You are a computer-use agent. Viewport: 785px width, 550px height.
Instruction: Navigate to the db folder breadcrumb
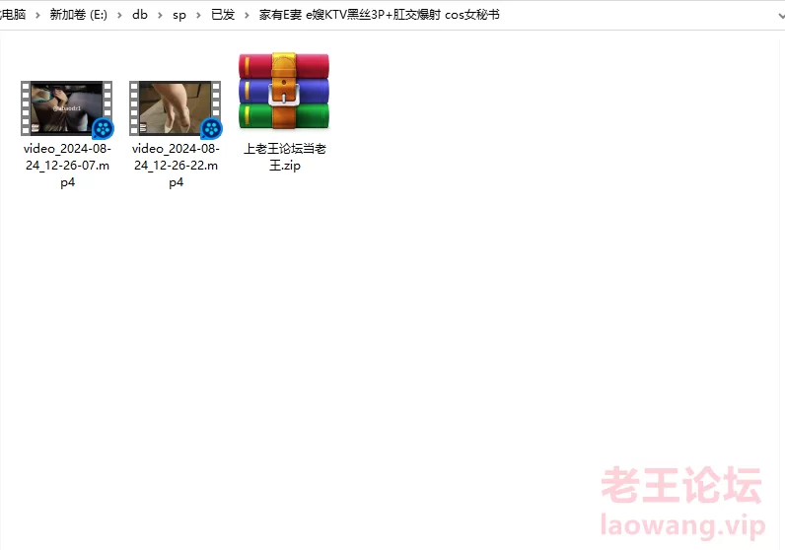pos(140,15)
